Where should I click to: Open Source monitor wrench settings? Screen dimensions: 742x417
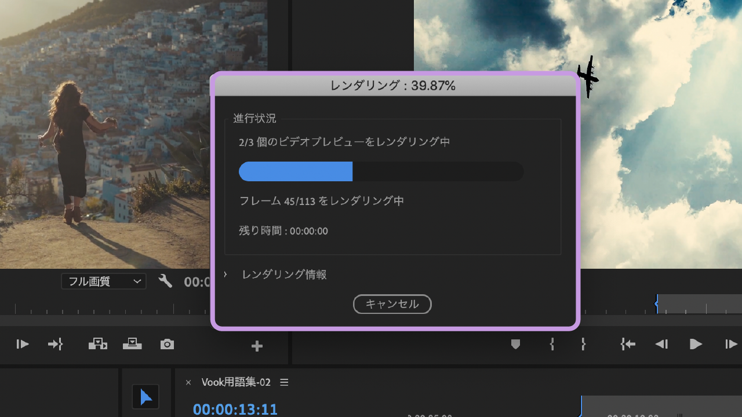click(165, 281)
